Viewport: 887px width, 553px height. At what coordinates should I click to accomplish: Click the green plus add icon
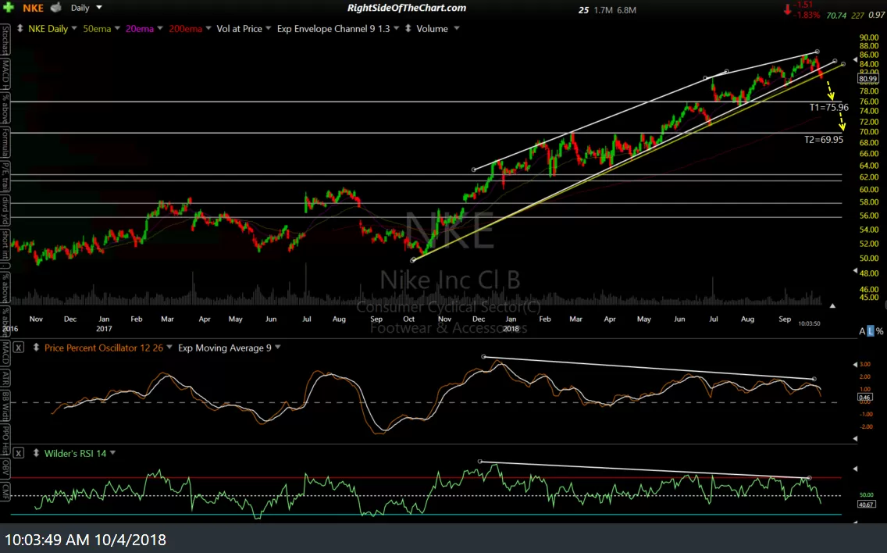9,8
